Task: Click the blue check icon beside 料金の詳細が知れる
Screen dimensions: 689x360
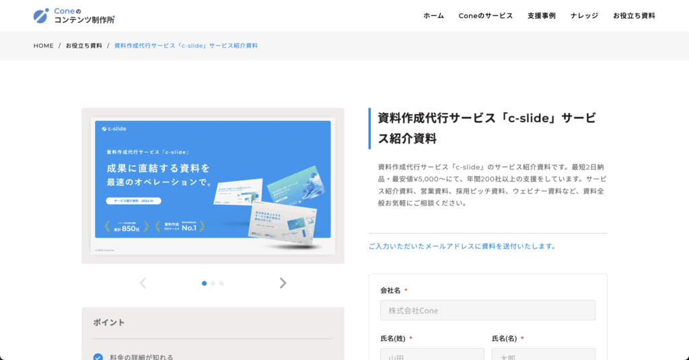Action: tap(98, 357)
